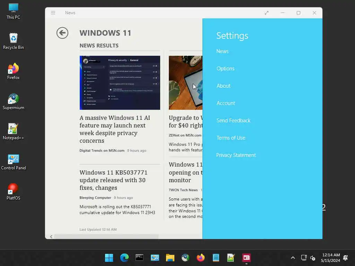Image resolution: width=355 pixels, height=266 pixels.
Task: Click 'ZDNet on MSN.com' source text
Action: 185,135
